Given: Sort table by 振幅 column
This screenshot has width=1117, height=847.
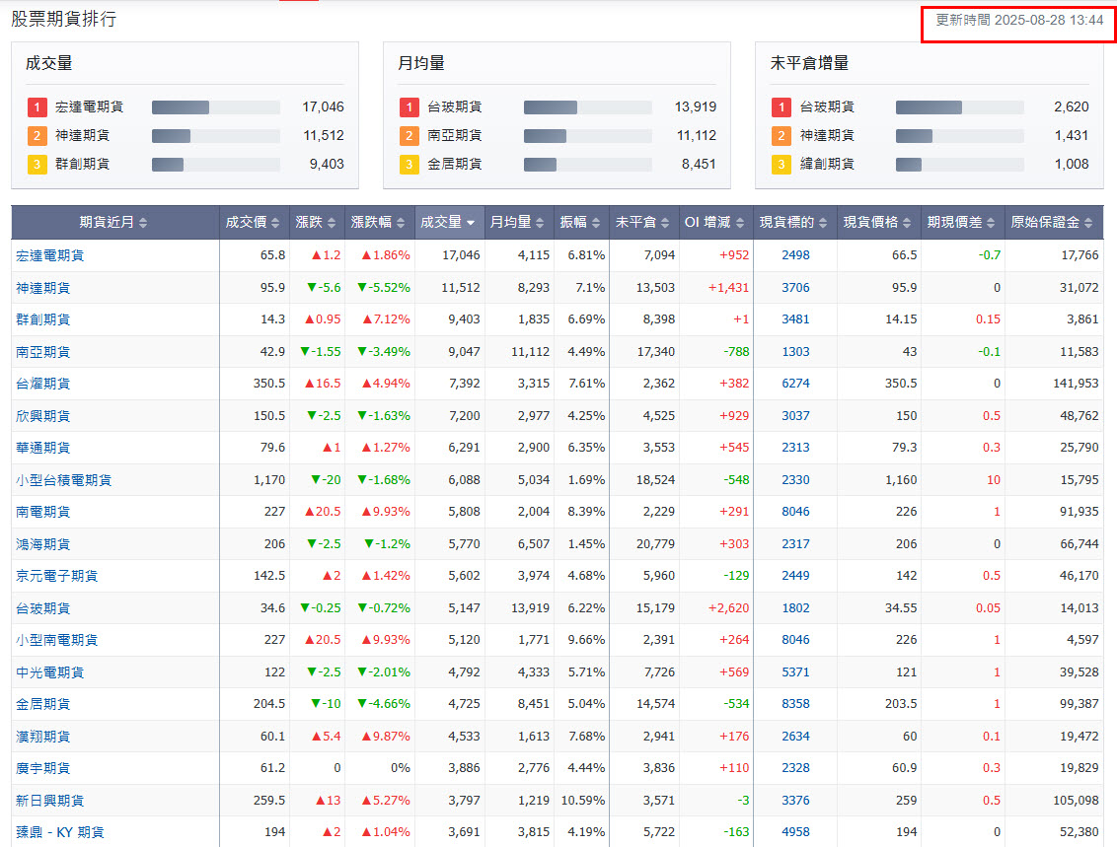Looking at the screenshot, I should point(580,223).
